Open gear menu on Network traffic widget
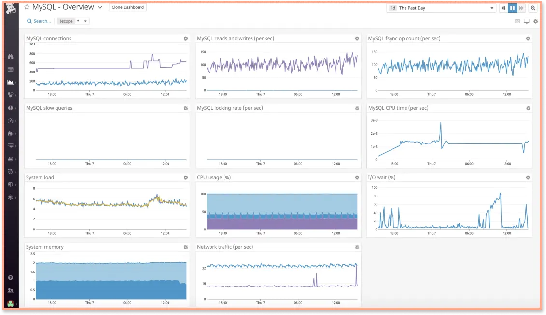546x315 pixels. 357,247
